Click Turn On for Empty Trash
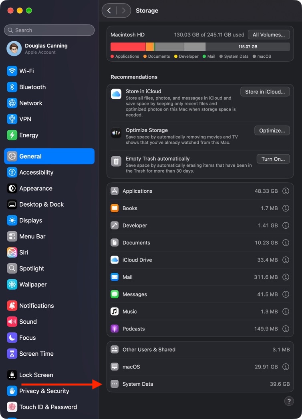Screen dimensions: 302x419 tap(273, 159)
